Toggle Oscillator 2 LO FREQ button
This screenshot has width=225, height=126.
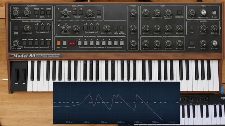tap(116, 28)
